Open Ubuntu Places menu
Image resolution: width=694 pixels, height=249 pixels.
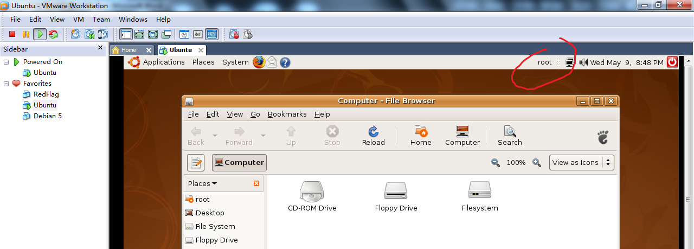(x=203, y=62)
